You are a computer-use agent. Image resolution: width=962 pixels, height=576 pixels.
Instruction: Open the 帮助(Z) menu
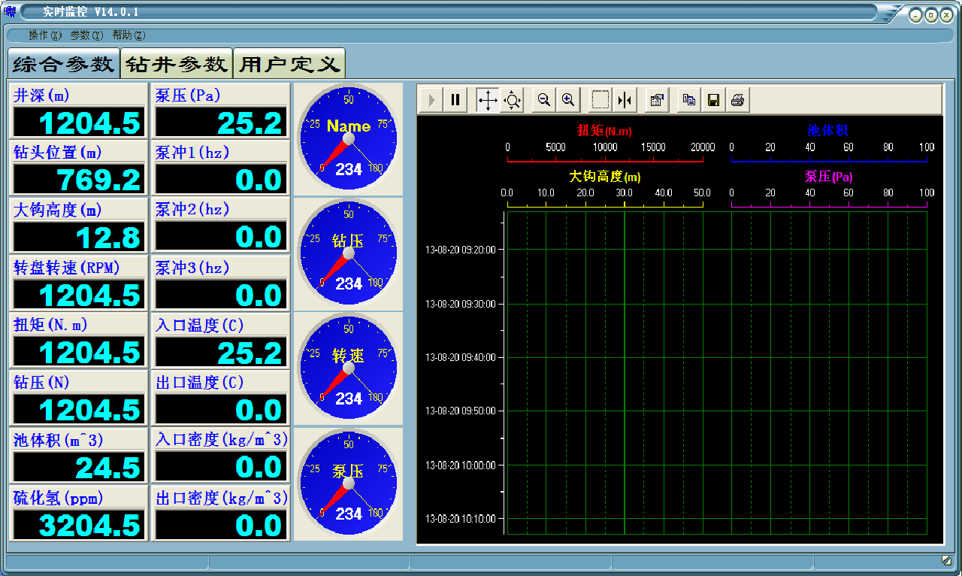pyautogui.click(x=129, y=35)
